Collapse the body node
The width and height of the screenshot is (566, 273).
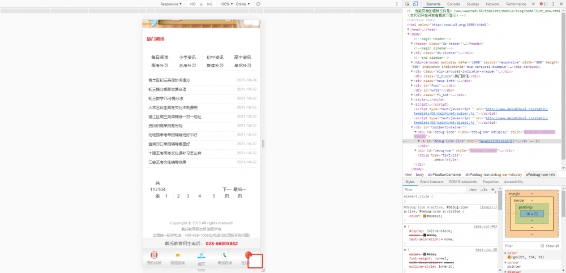coord(408,34)
